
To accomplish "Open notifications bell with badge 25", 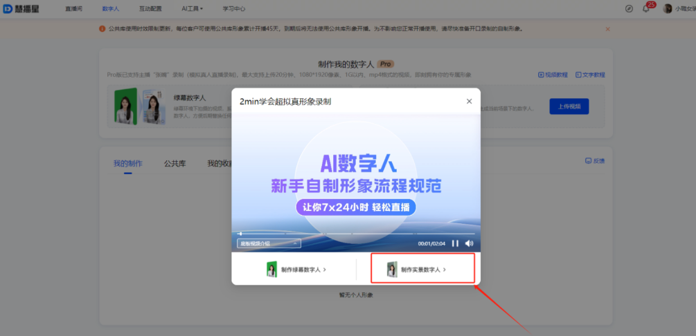I will click(646, 9).
